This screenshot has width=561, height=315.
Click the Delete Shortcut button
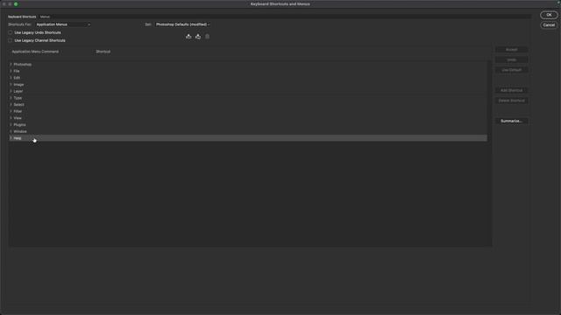click(x=512, y=101)
